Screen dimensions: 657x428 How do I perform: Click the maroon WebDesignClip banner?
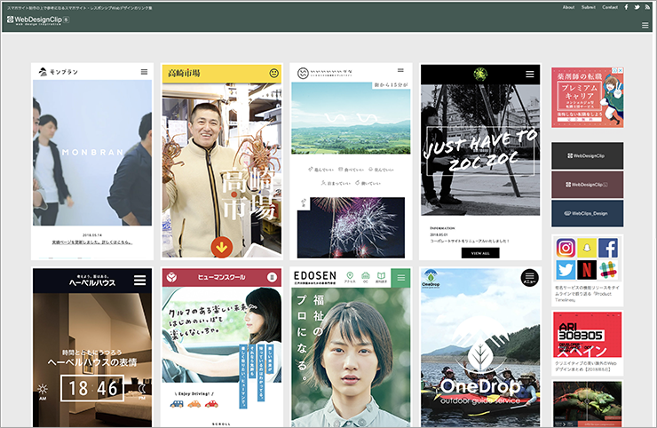click(588, 185)
